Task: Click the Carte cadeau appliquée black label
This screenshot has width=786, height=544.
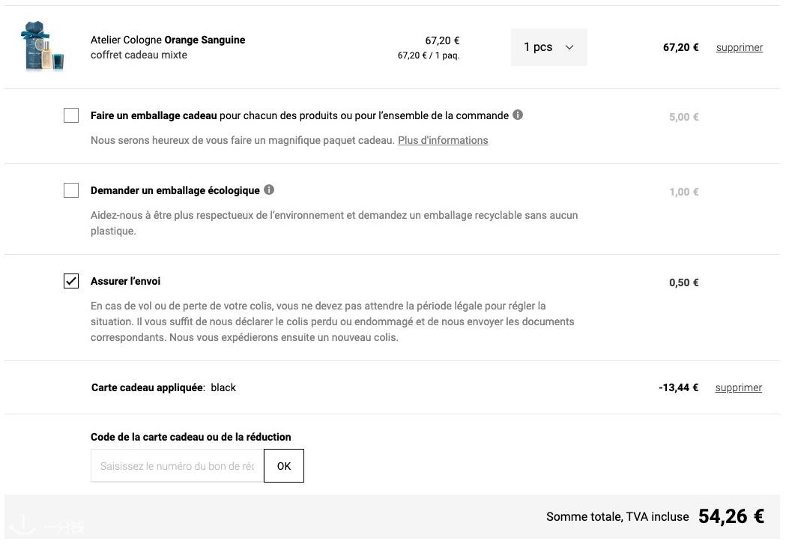Action: point(163,387)
